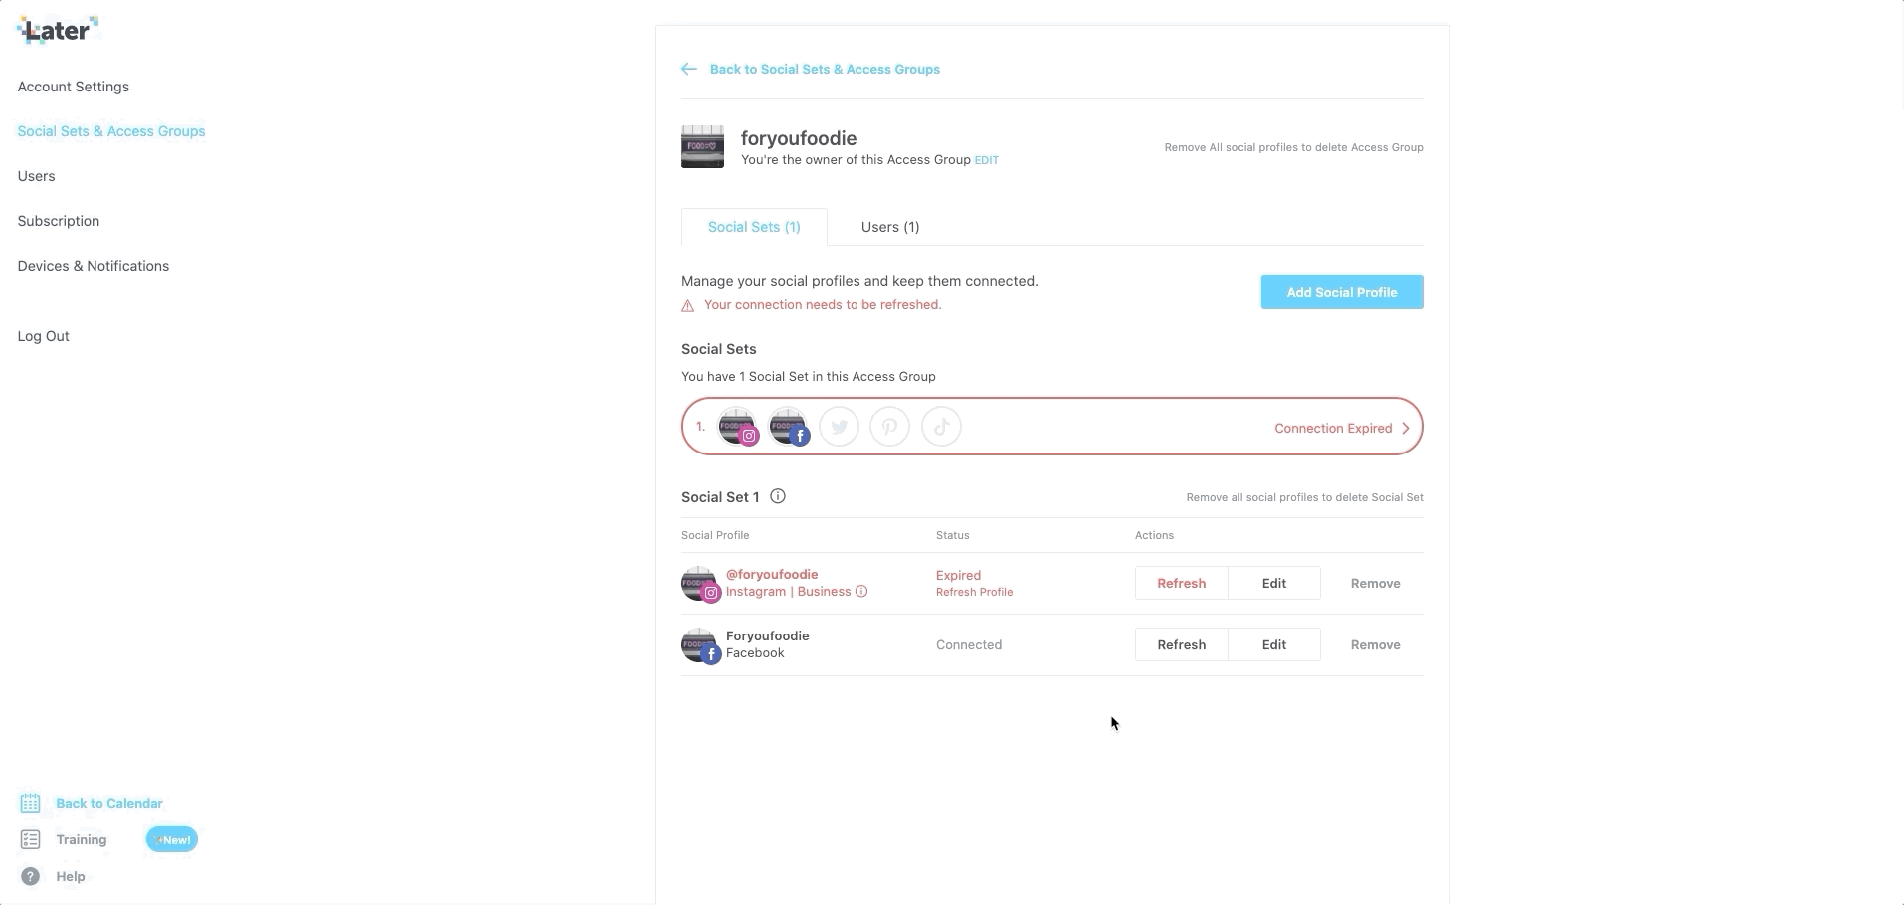
Task: Click the Training link
Action: click(82, 839)
